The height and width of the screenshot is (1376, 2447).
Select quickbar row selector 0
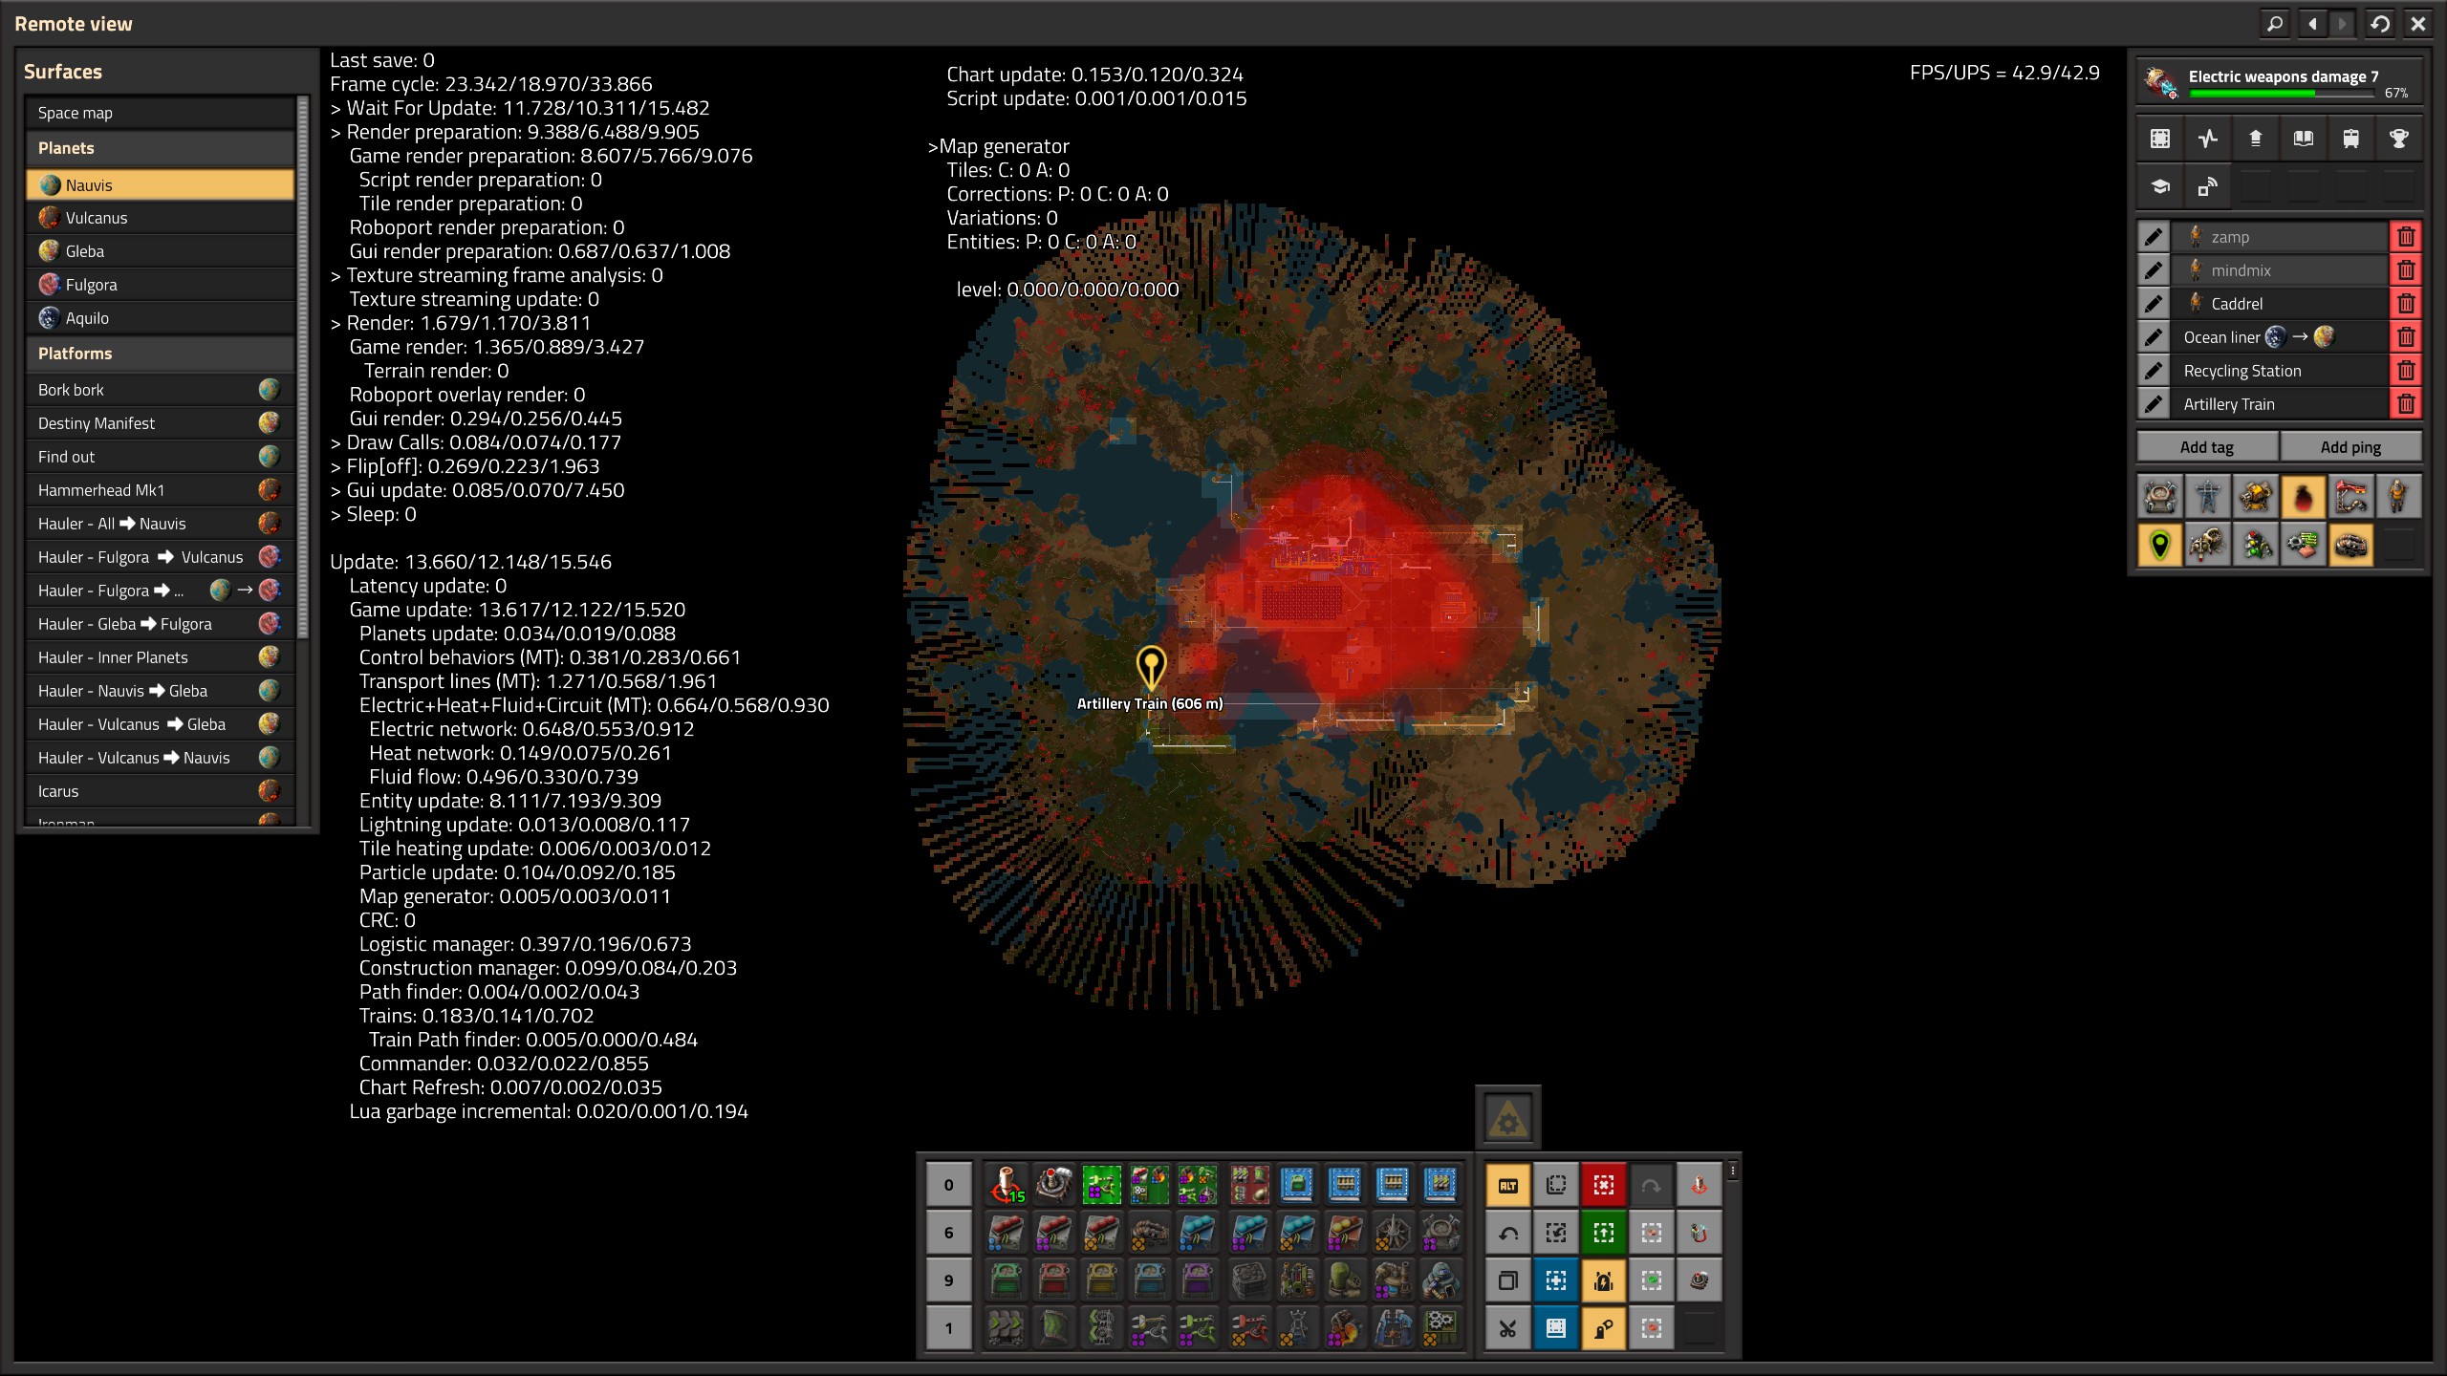[x=948, y=1185]
